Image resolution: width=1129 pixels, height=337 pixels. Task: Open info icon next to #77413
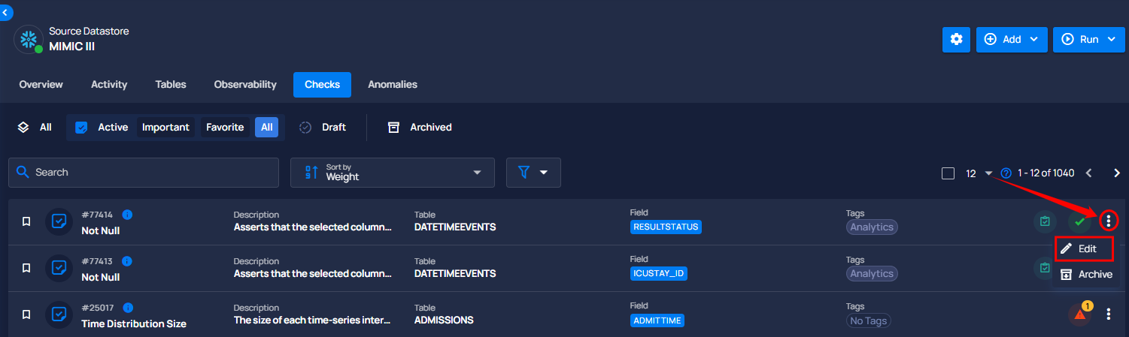127,261
